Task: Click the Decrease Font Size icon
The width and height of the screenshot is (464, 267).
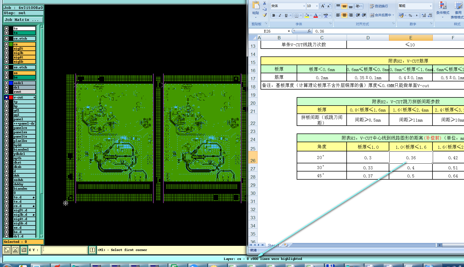Action: pyautogui.click(x=328, y=6)
